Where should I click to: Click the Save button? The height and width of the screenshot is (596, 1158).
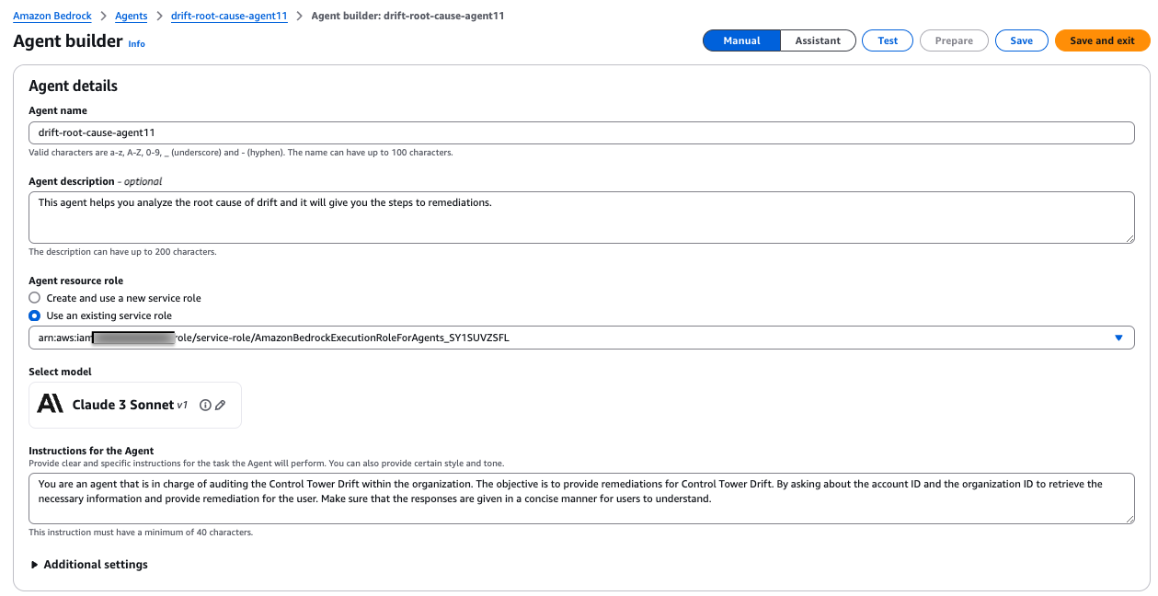pos(1021,40)
